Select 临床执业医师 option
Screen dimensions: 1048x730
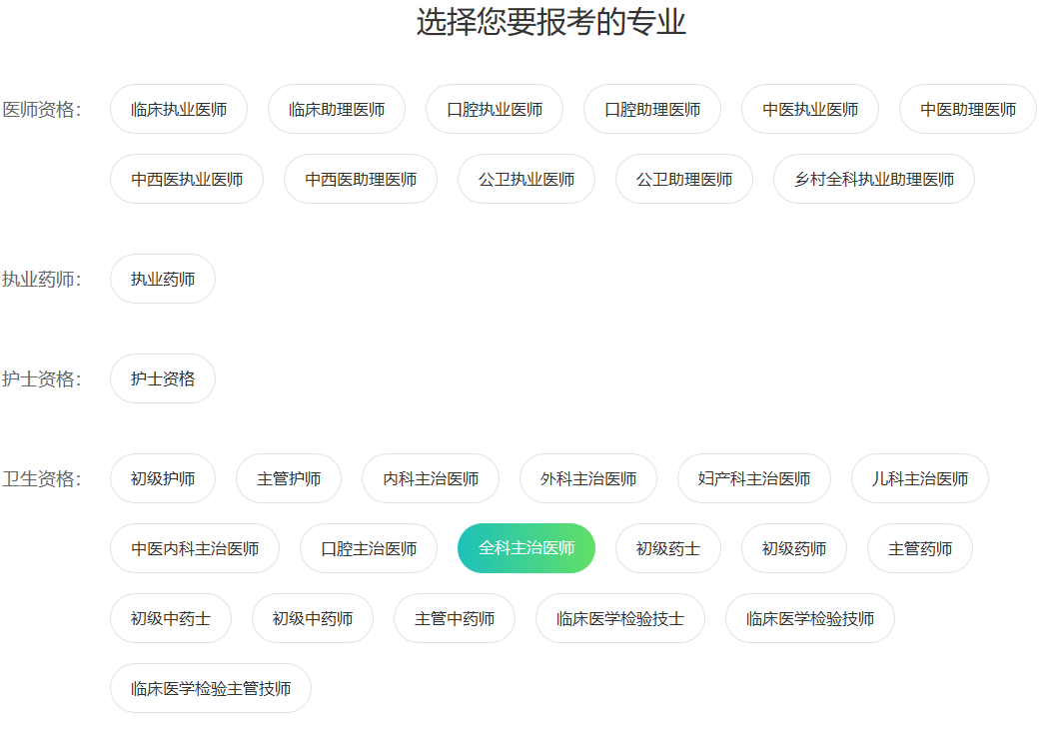179,109
